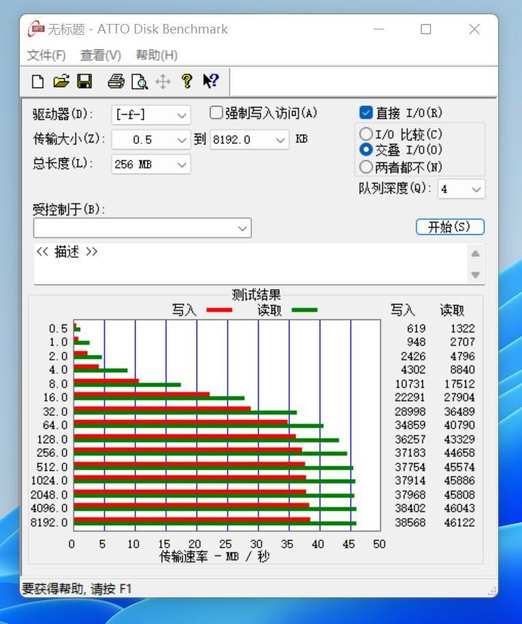Click the 256.0 row write value 37183
Screen dimensions: 522x624
(x=410, y=453)
